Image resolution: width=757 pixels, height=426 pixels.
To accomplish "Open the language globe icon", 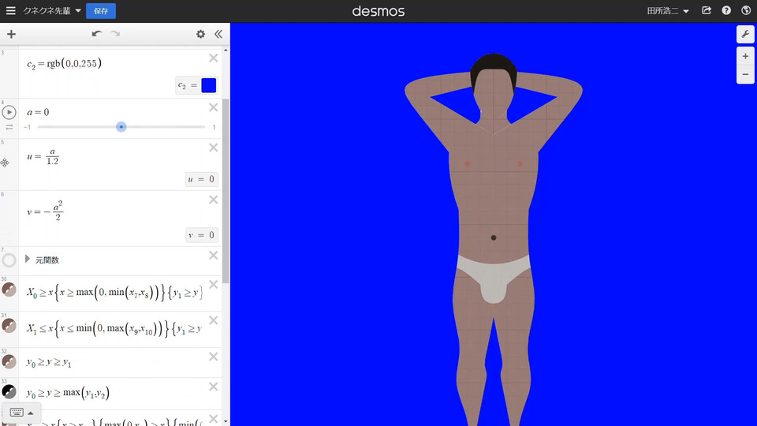I will (746, 10).
